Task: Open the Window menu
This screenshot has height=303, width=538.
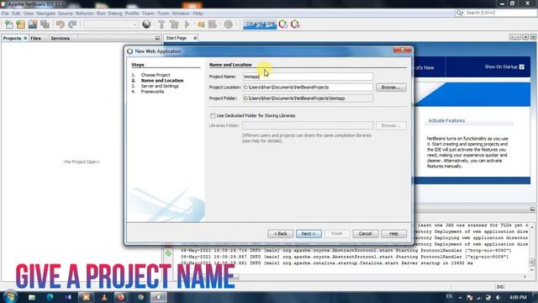Action: click(x=181, y=13)
